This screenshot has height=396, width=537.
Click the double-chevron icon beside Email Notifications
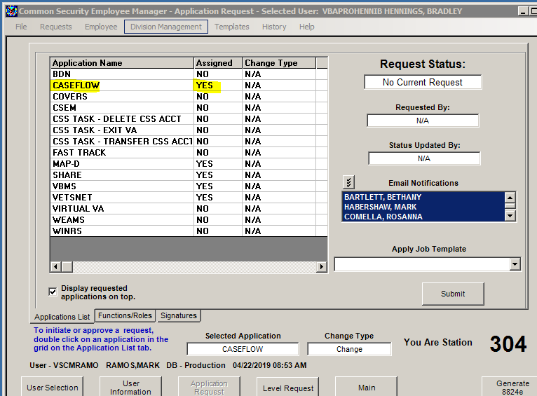(x=348, y=182)
